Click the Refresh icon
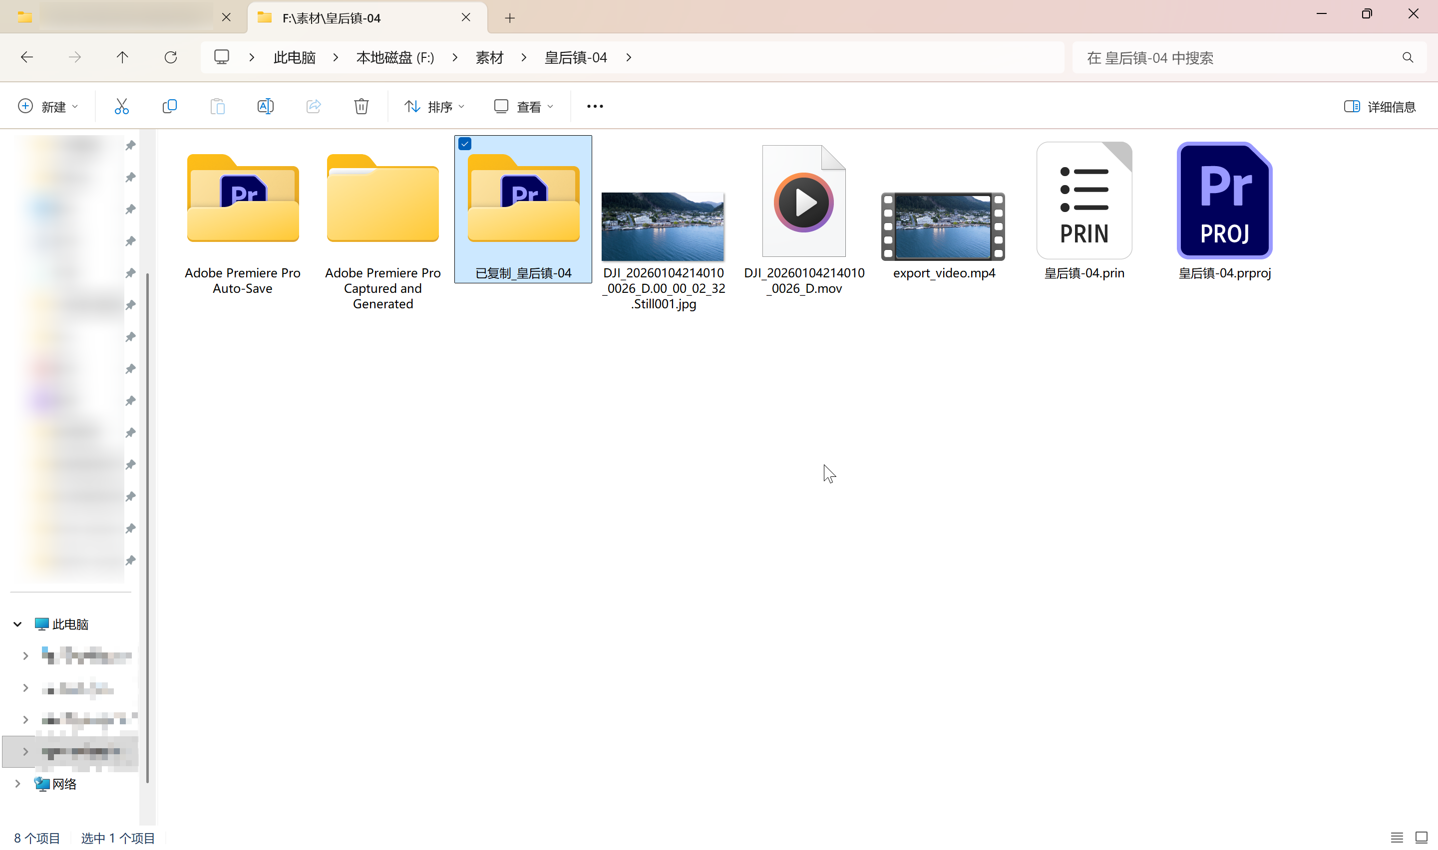Screen dimensions: 1438x850 (170, 57)
